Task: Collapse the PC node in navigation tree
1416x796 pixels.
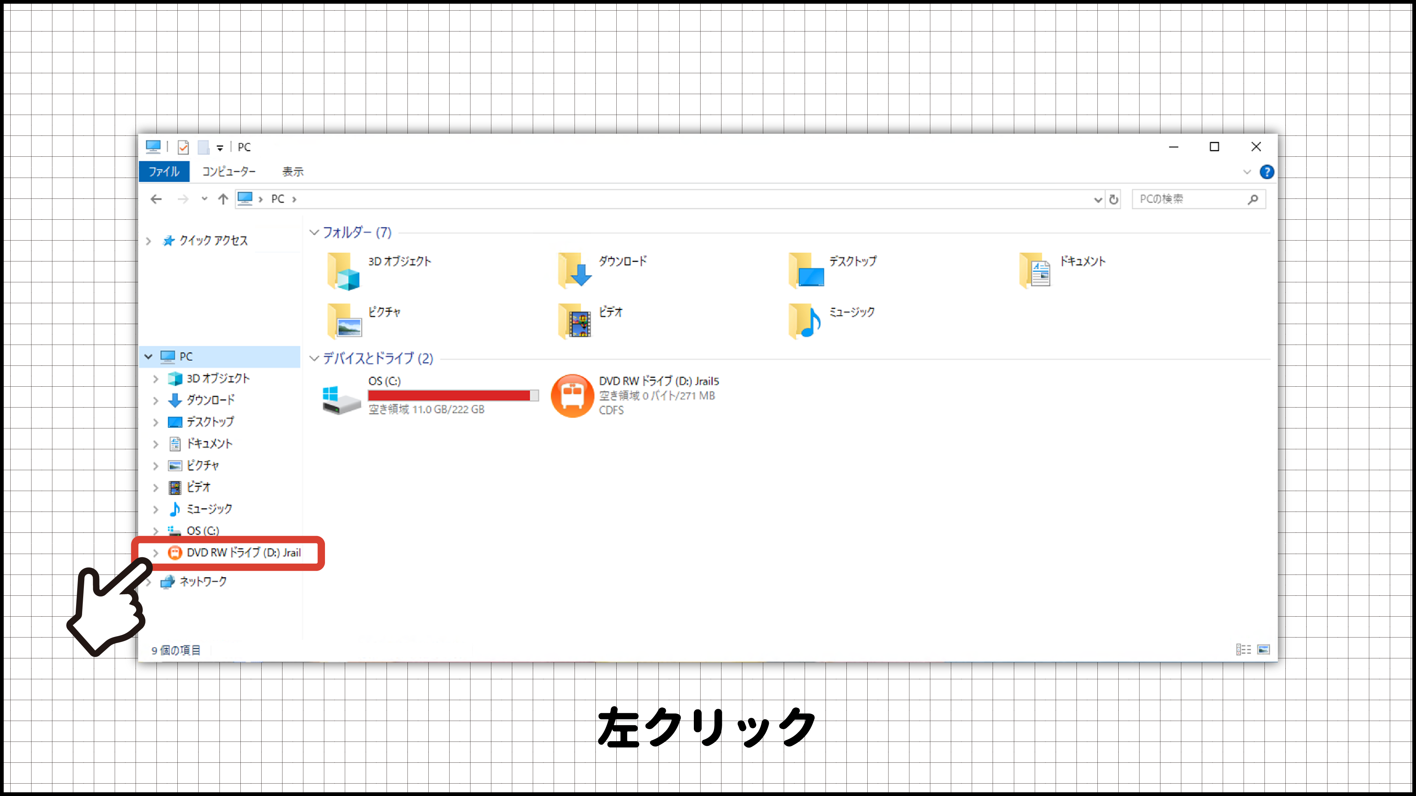Action: [148, 357]
